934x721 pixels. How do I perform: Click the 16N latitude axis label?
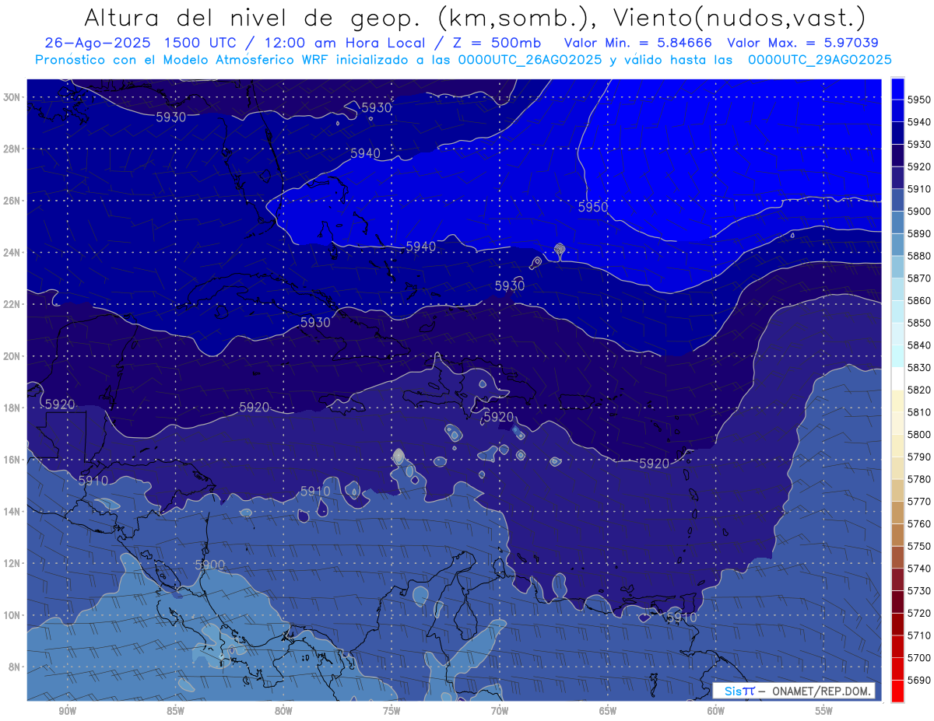tap(12, 460)
